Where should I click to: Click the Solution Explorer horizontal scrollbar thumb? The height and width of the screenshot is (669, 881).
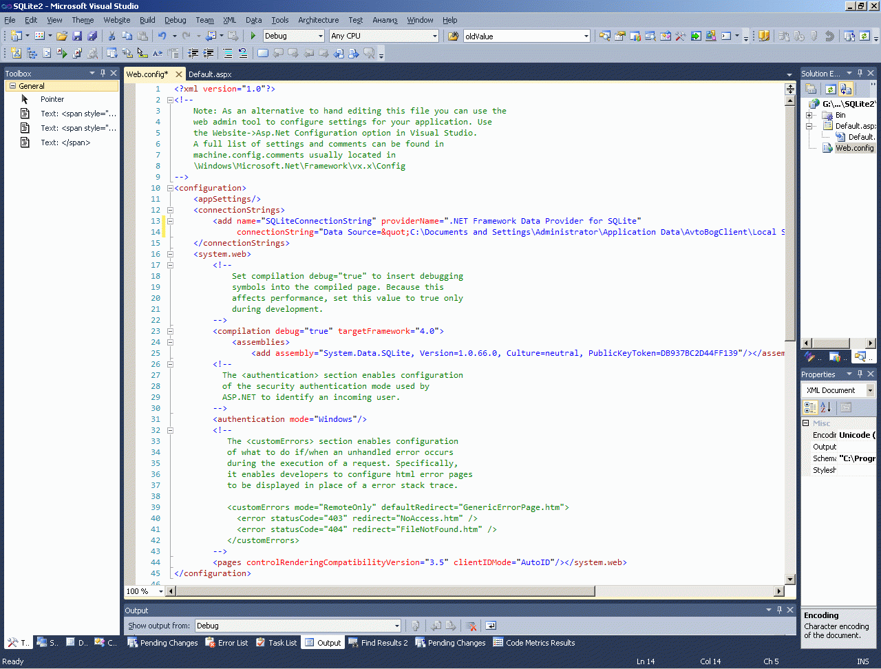[831, 343]
